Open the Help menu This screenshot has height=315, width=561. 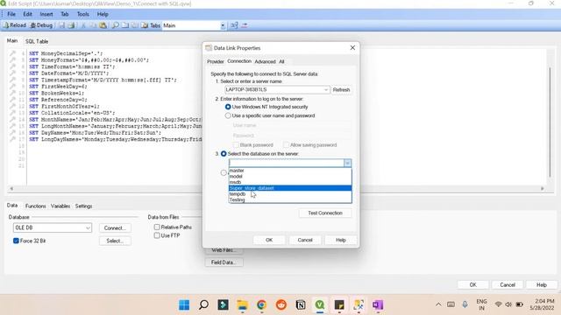pyautogui.click(x=103, y=14)
